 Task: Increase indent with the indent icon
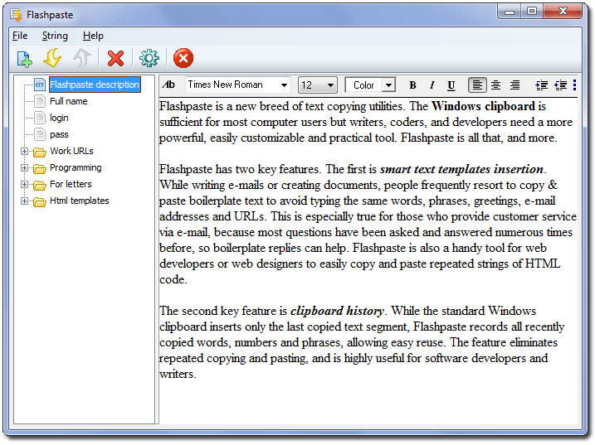[x=542, y=85]
